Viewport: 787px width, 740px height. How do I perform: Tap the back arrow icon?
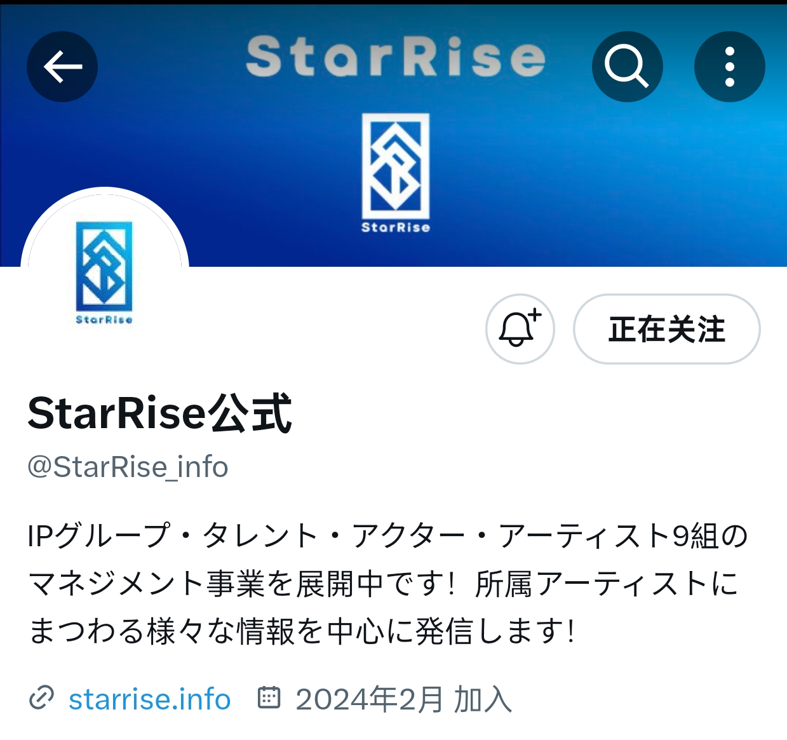[62, 67]
